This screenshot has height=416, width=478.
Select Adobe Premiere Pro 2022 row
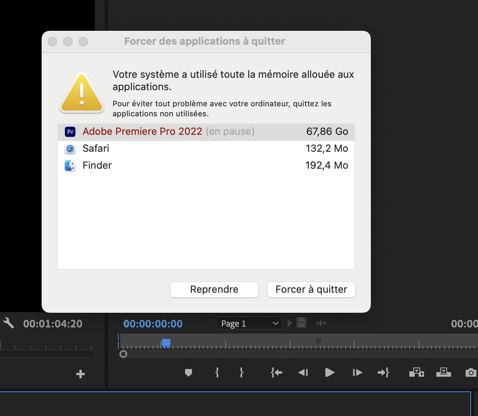[x=206, y=132]
